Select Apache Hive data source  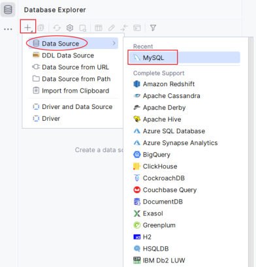pyautogui.click(x=184, y=119)
